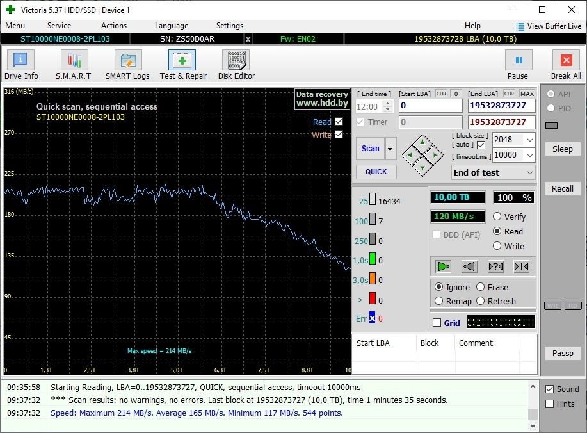The width and height of the screenshot is (587, 433).
Task: Open the block size 2048 dropdown
Action: coord(530,140)
